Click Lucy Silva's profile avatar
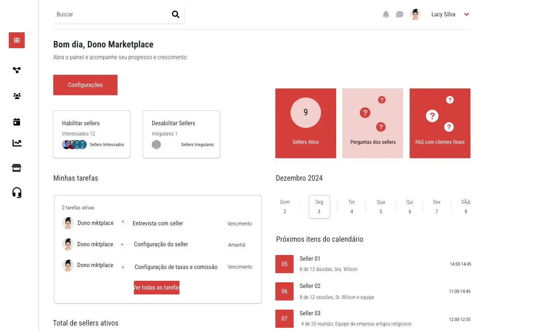 click(415, 14)
